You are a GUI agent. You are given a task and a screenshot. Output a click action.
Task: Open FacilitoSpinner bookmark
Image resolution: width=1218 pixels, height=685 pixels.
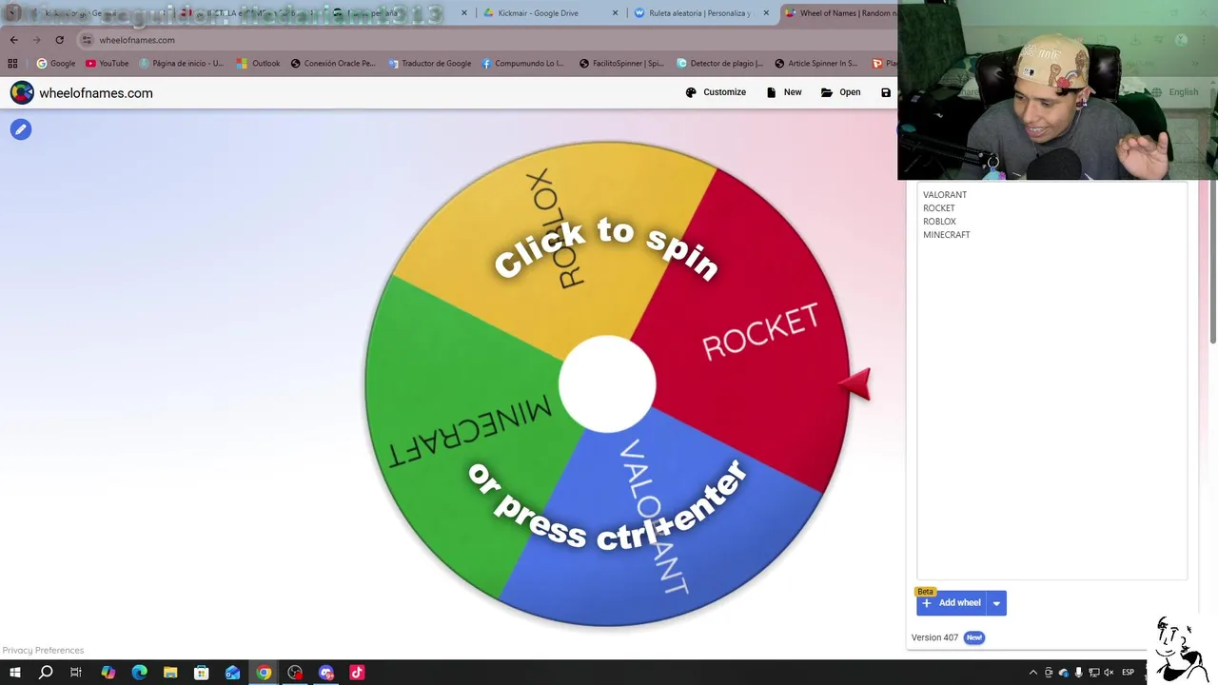pos(621,64)
